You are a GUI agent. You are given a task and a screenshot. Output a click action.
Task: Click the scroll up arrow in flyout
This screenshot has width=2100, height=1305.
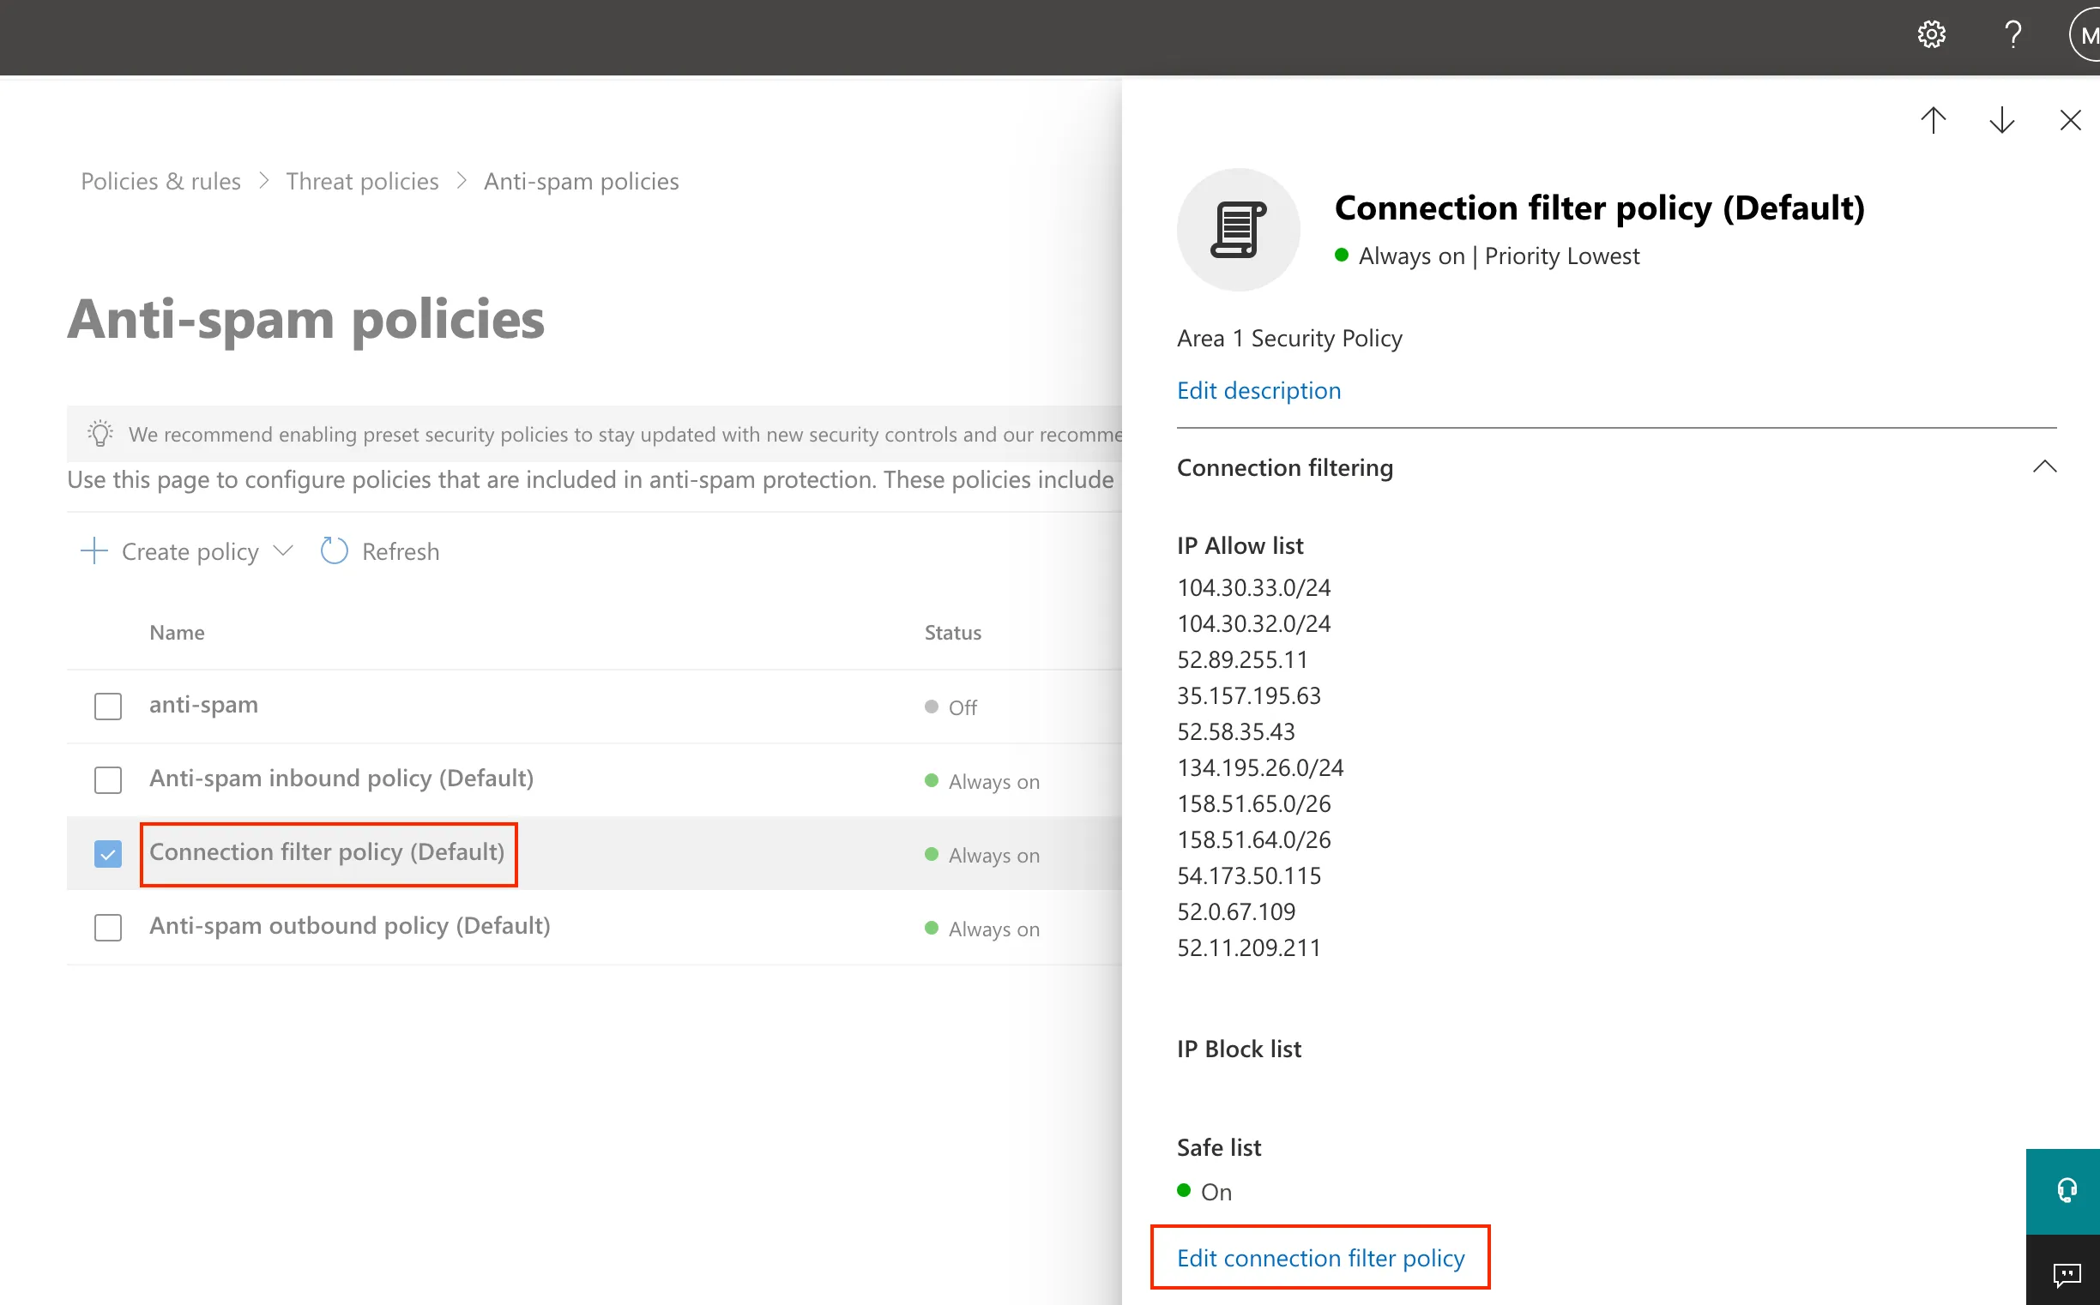coord(1936,119)
